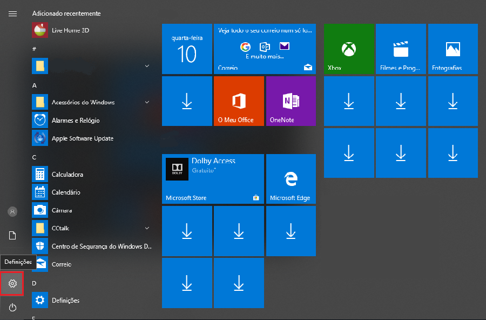
Task: Launch the Xbox tile
Action: pos(349,49)
